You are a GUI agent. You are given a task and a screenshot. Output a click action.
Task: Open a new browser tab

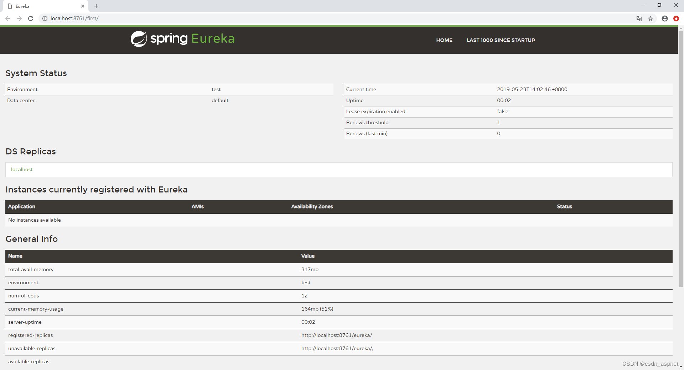96,6
